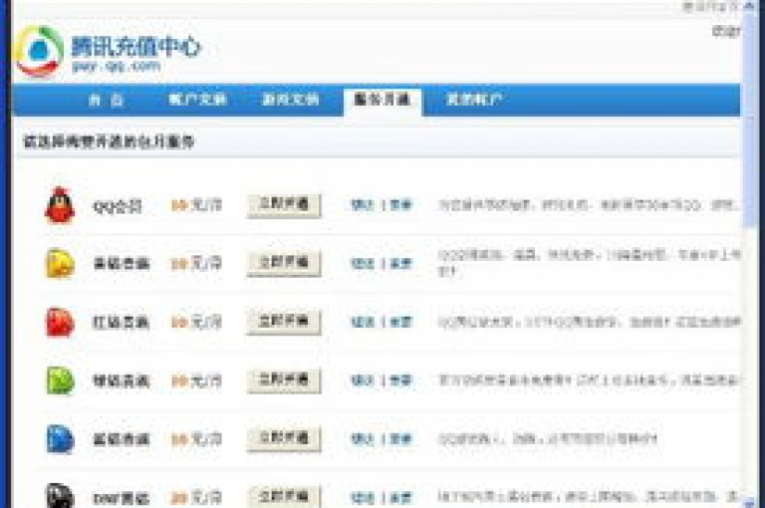Click the QQ会员 service name
The image size is (765, 508).
coord(118,206)
